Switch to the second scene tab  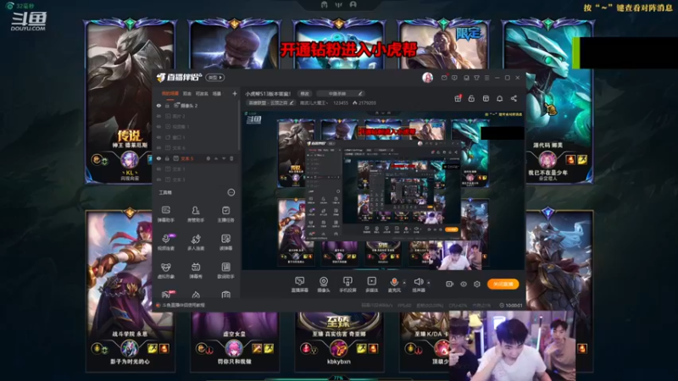[x=186, y=93]
